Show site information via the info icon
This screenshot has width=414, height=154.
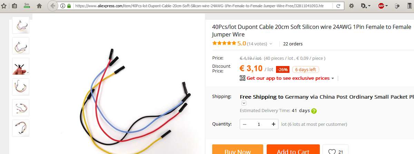pyautogui.click(x=63, y=6)
